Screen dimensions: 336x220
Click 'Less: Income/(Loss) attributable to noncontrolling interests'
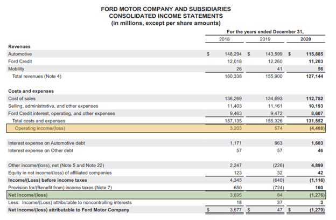pos(70,203)
